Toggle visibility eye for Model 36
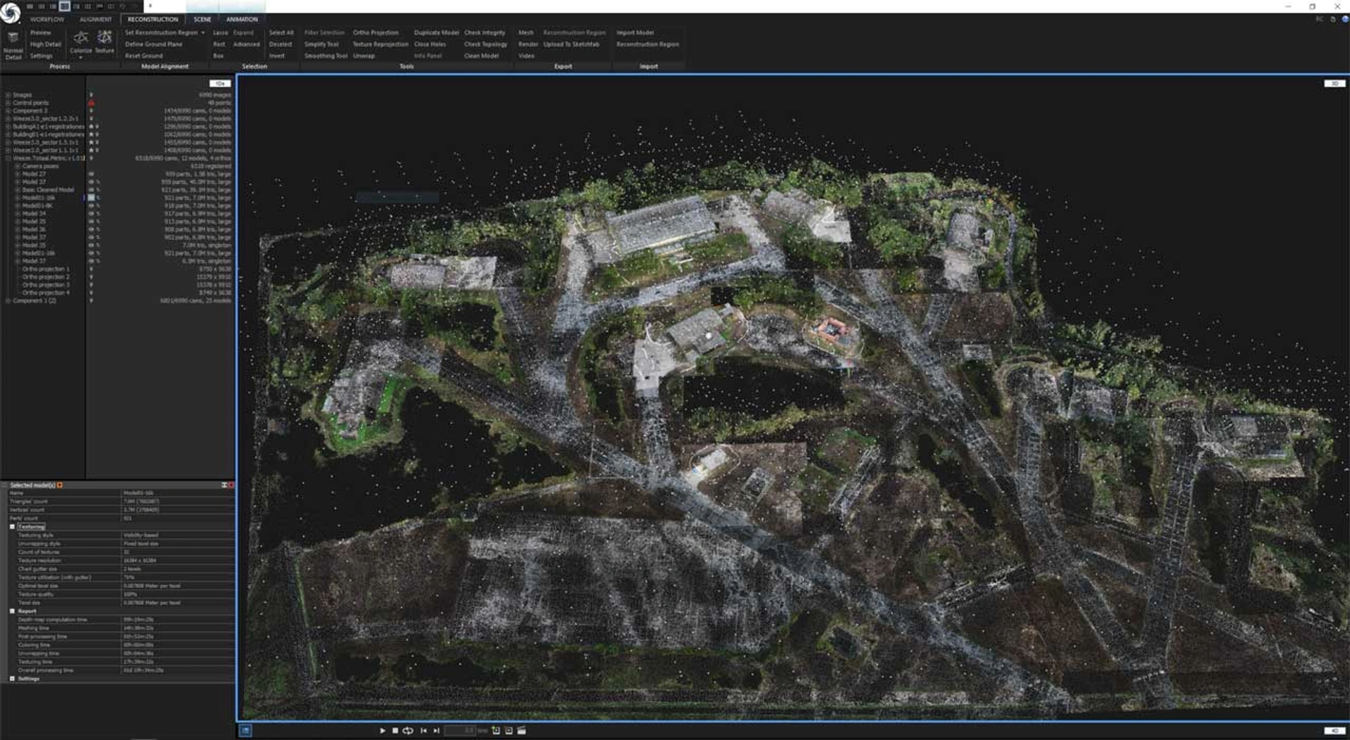Viewport: 1350px width, 740px height. coord(91,229)
